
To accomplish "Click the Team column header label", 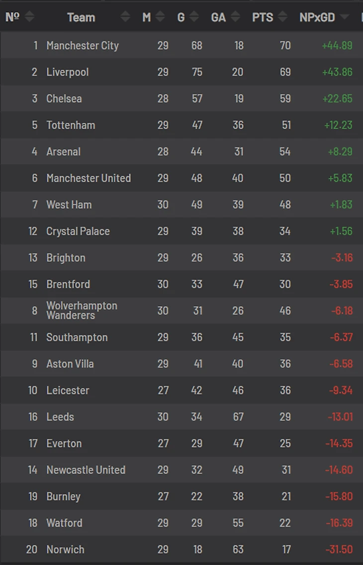I will (81, 17).
